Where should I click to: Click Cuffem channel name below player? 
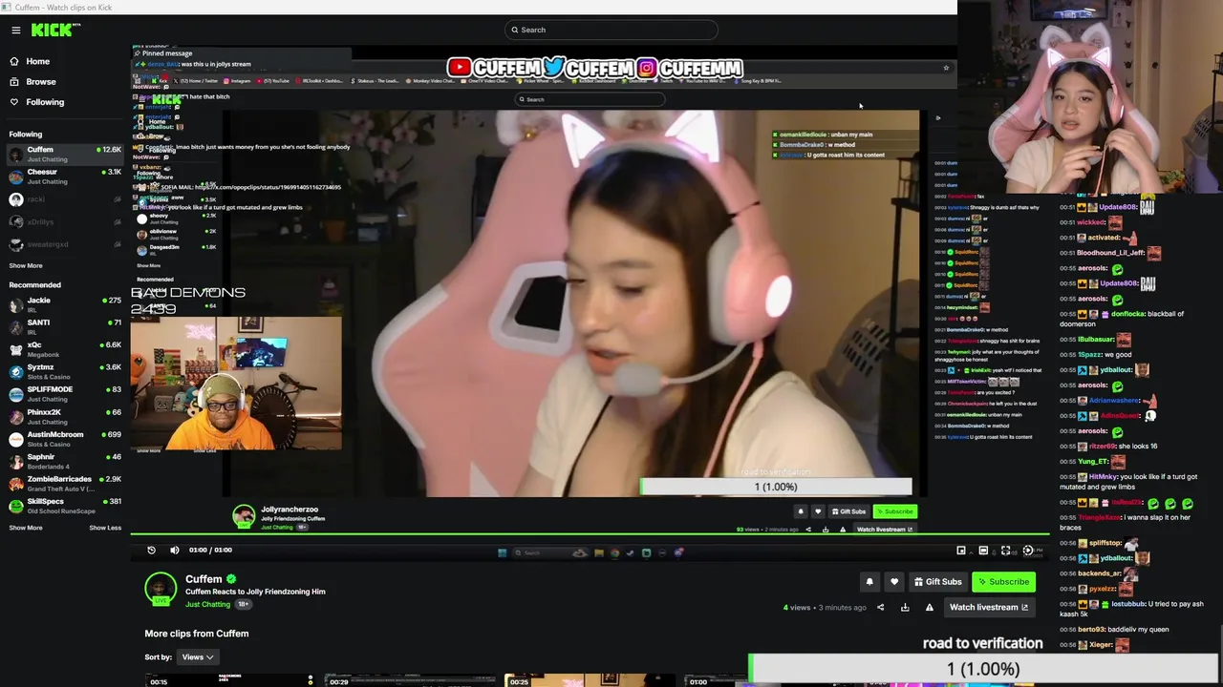pos(204,579)
